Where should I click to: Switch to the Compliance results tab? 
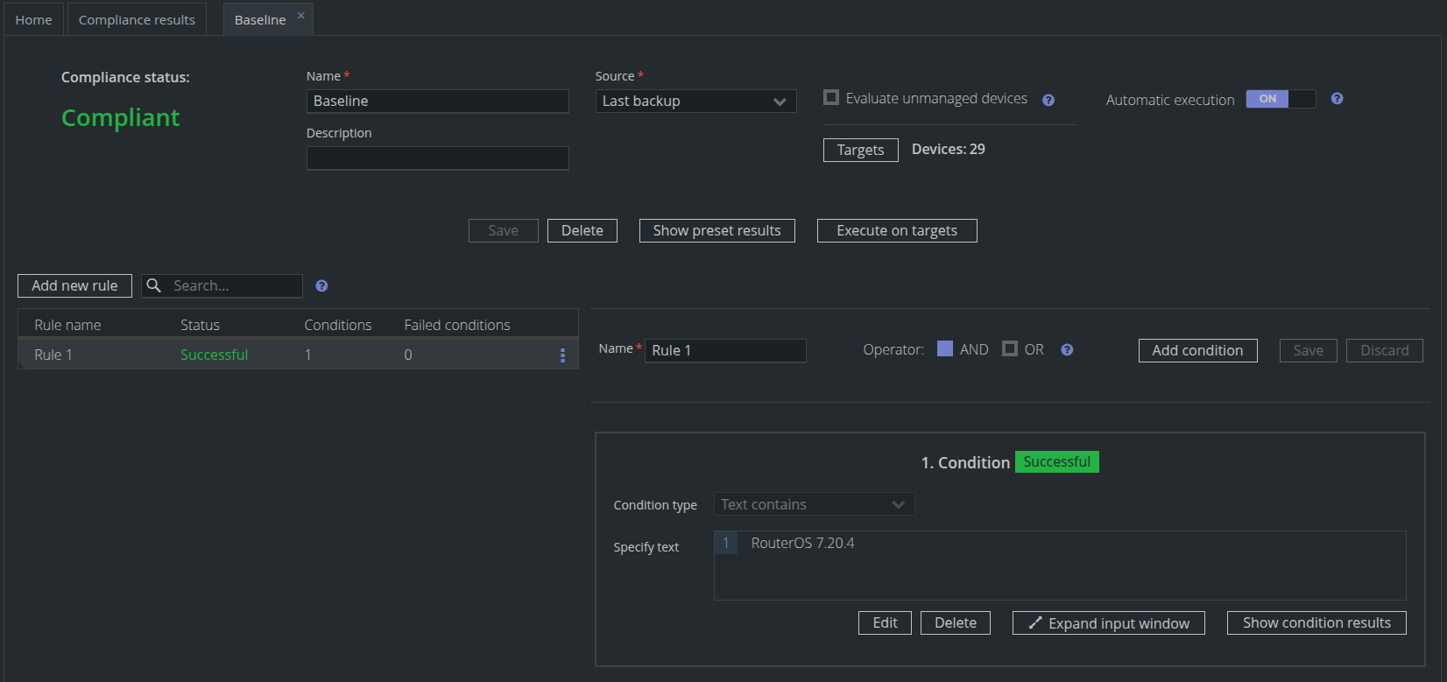137,19
